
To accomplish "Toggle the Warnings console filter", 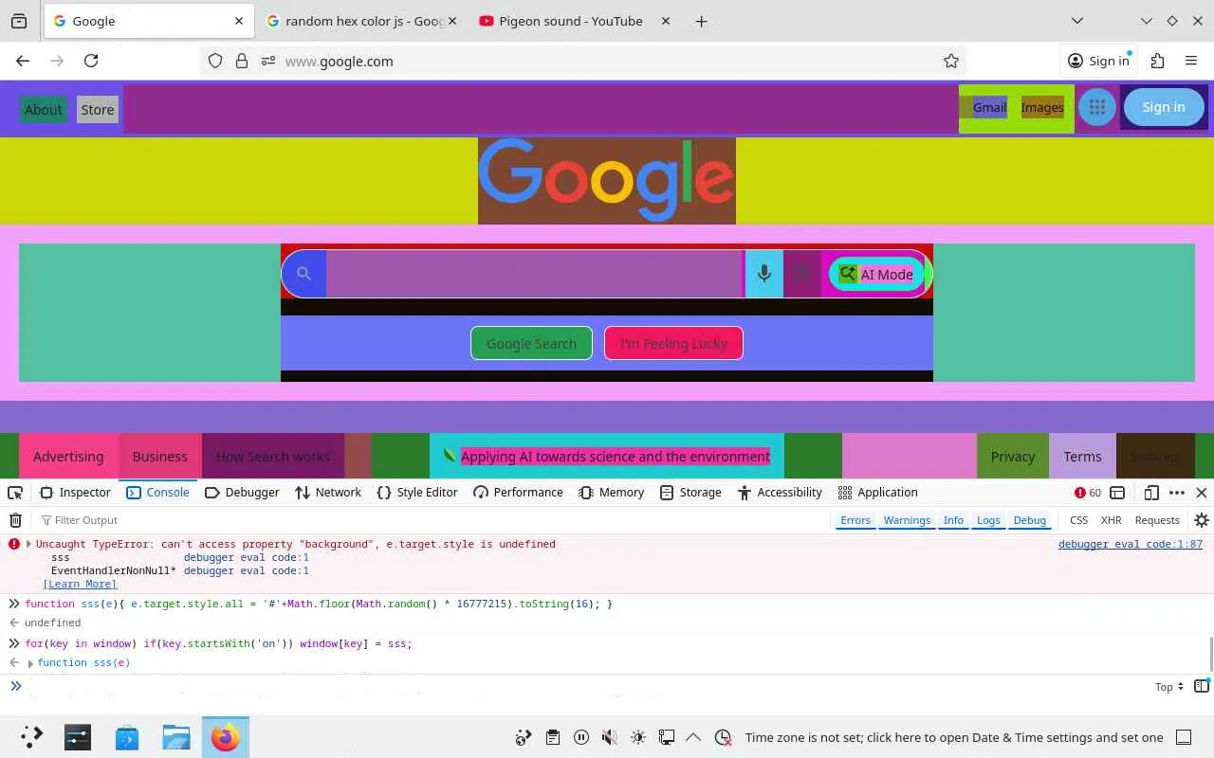I will click(907, 520).
